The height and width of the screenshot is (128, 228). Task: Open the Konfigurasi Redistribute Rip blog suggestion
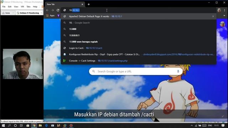[139, 54]
